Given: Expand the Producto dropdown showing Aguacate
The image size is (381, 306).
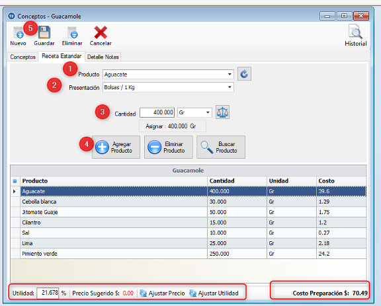Looking at the screenshot, I should pos(230,74).
